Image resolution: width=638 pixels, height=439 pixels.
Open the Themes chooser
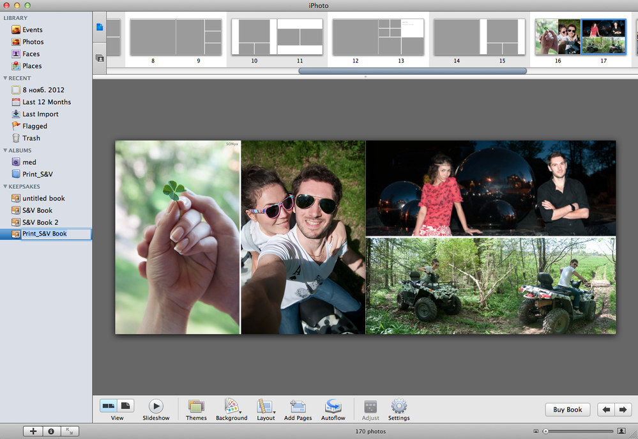pyautogui.click(x=196, y=410)
